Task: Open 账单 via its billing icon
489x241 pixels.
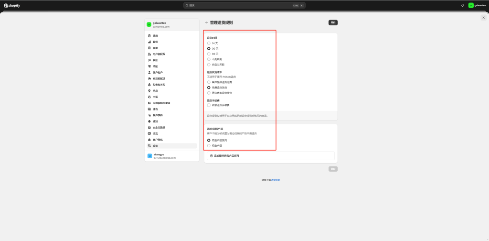Action: click(x=149, y=48)
